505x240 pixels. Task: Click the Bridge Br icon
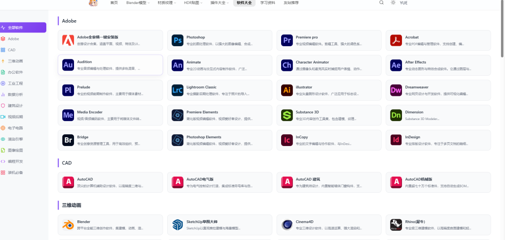pyautogui.click(x=68, y=140)
